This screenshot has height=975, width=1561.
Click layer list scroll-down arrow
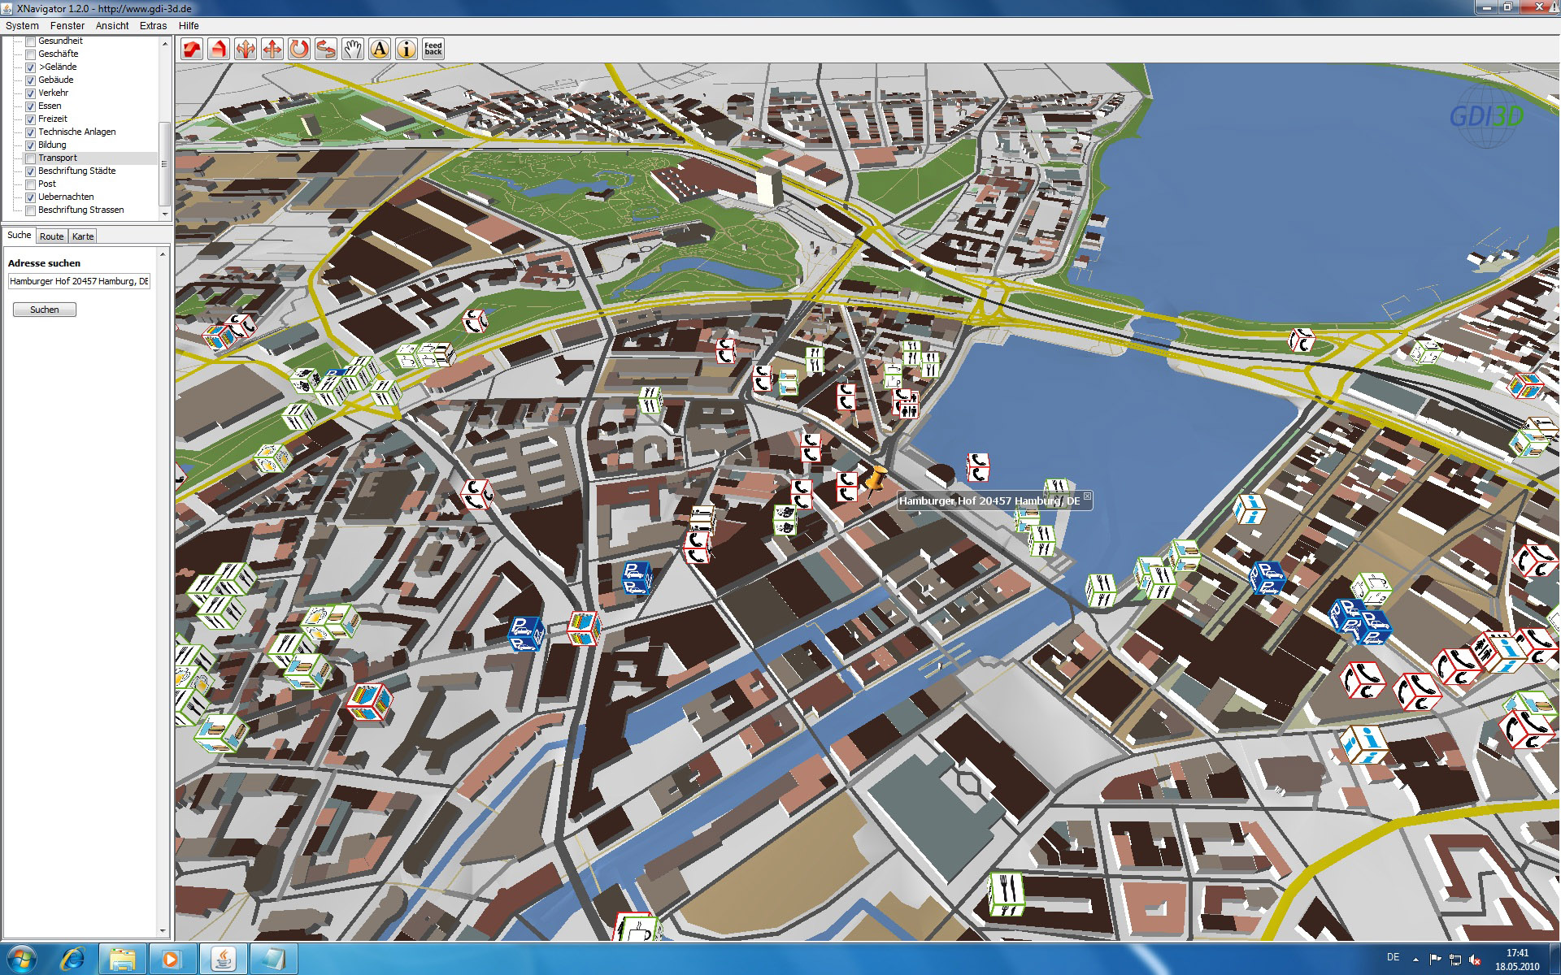click(165, 213)
